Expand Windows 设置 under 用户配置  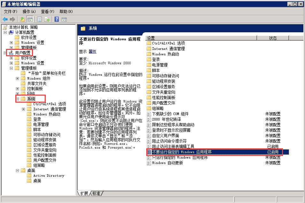pyautogui.click(x=11, y=63)
